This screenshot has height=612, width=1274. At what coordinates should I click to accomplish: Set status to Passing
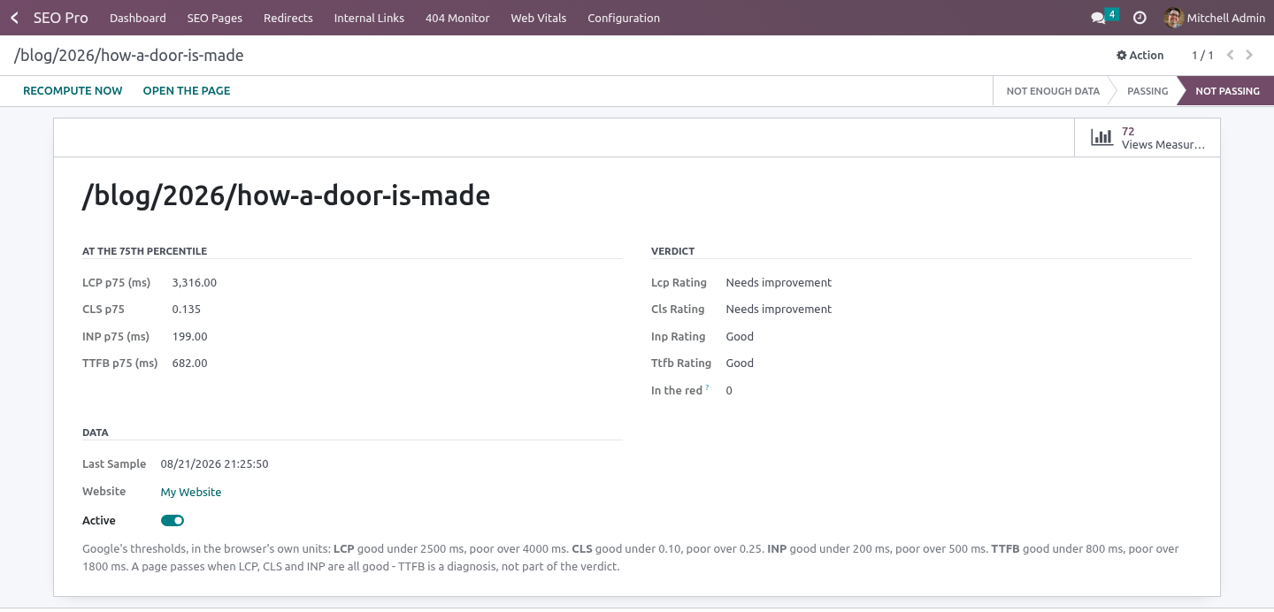click(x=1147, y=90)
